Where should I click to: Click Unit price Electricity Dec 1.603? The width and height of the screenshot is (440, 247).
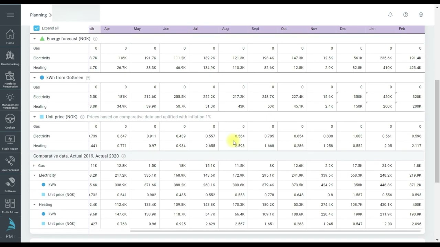357,136
